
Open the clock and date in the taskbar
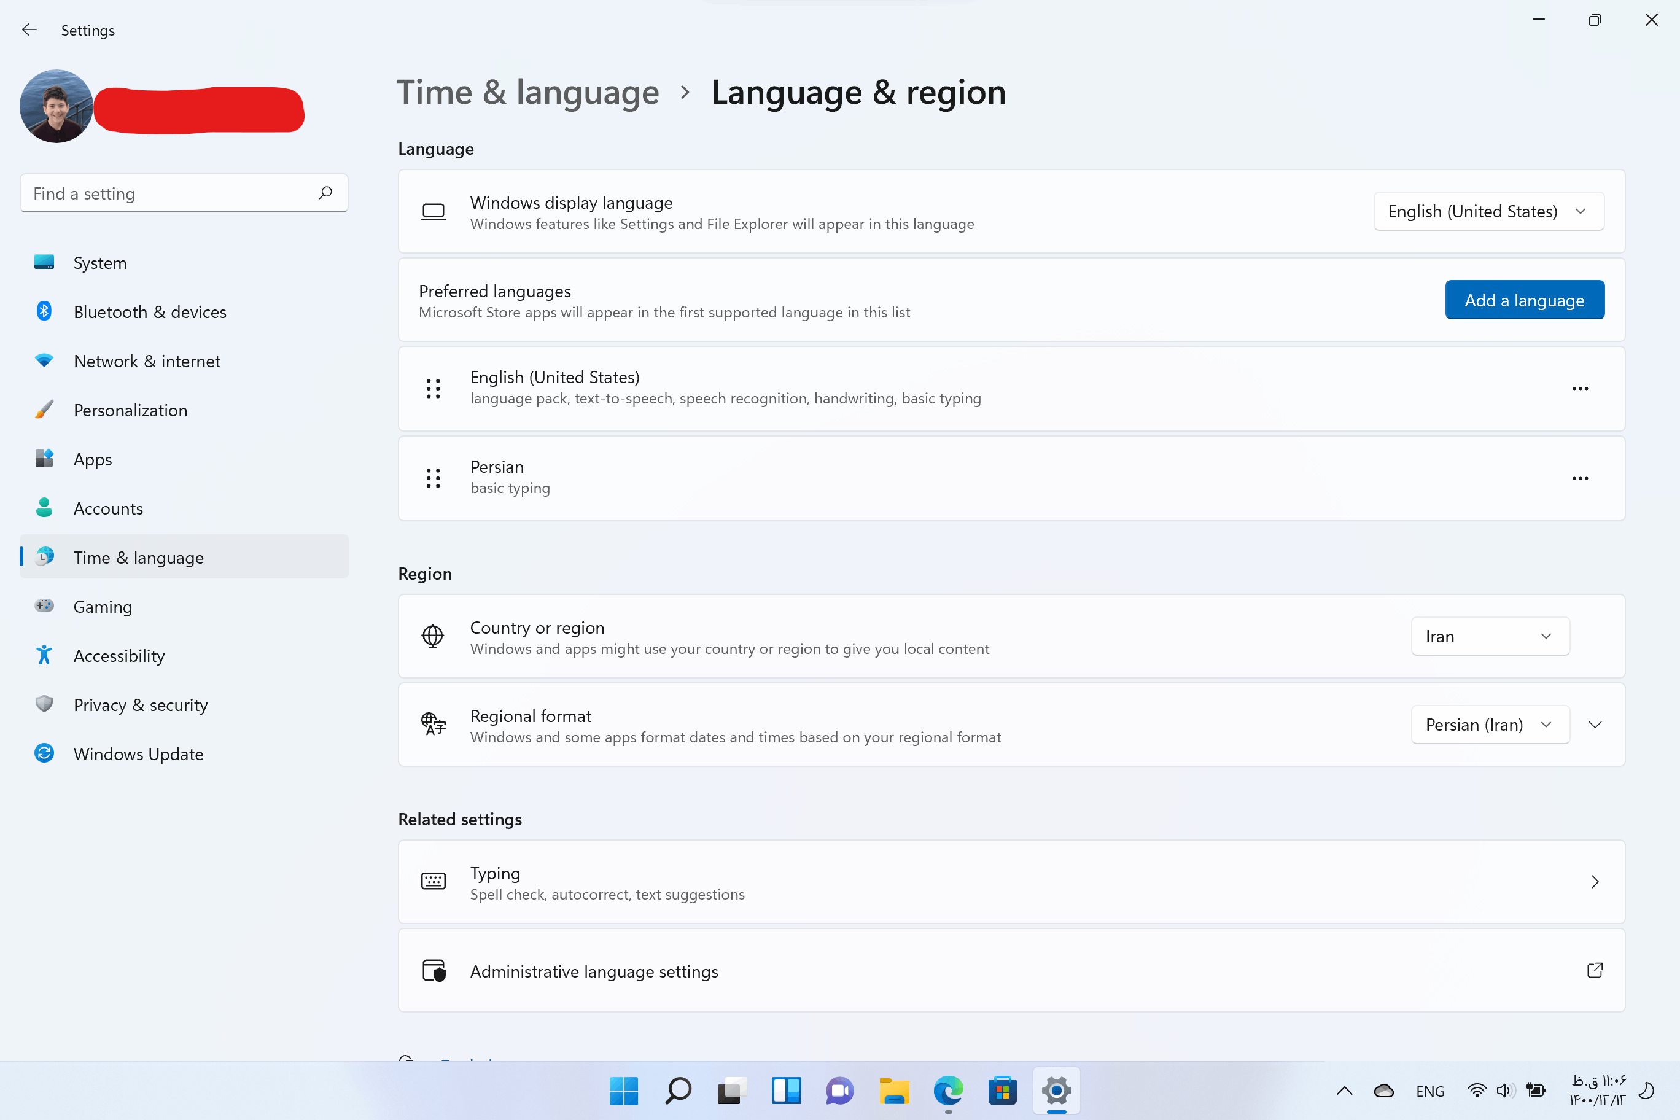pyautogui.click(x=1597, y=1091)
